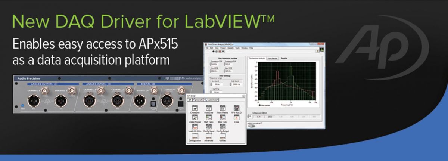Viewport: 448px width, 161px height.
Task: Open the Advanced subpalette
Action: click(x=209, y=136)
